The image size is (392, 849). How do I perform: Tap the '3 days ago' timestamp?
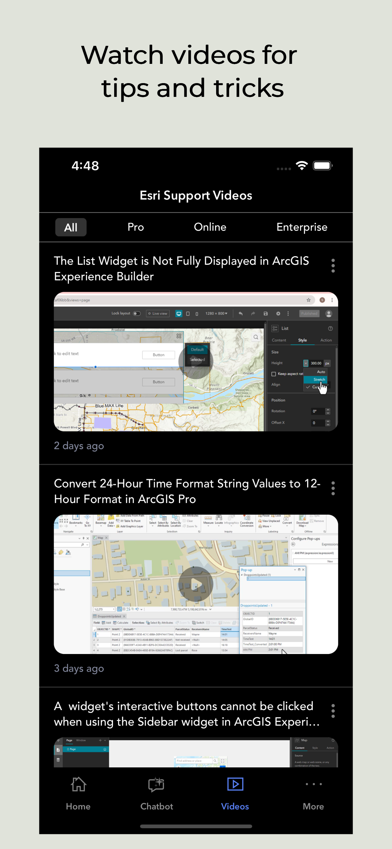[x=79, y=668]
